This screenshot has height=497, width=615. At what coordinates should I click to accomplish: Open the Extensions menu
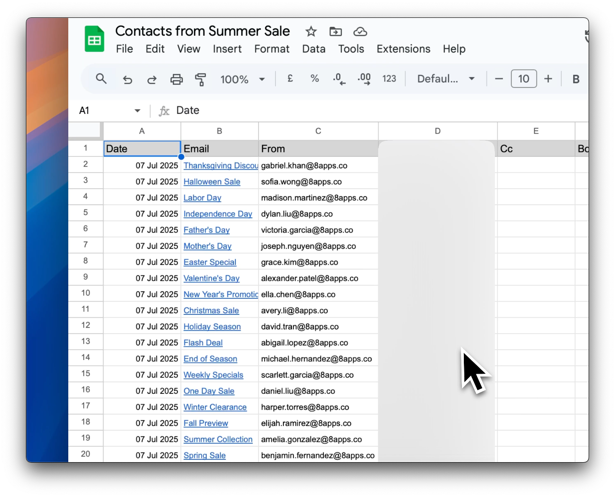[403, 49]
